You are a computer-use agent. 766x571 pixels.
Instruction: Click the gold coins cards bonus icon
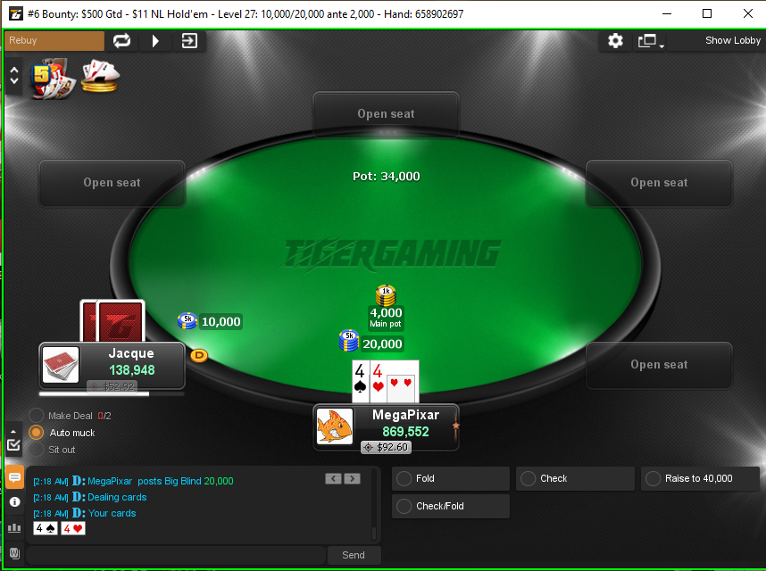[100, 76]
